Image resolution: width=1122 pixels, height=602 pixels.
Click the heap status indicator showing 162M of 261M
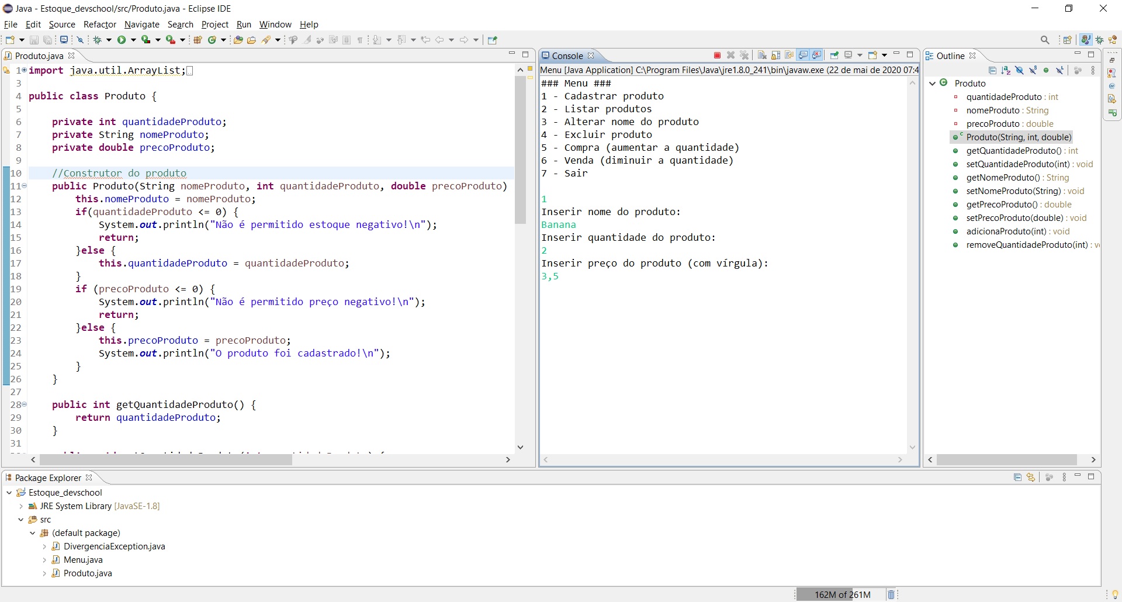click(x=841, y=594)
